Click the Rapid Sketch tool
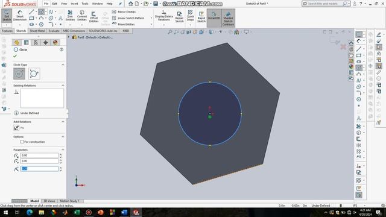 (201, 17)
